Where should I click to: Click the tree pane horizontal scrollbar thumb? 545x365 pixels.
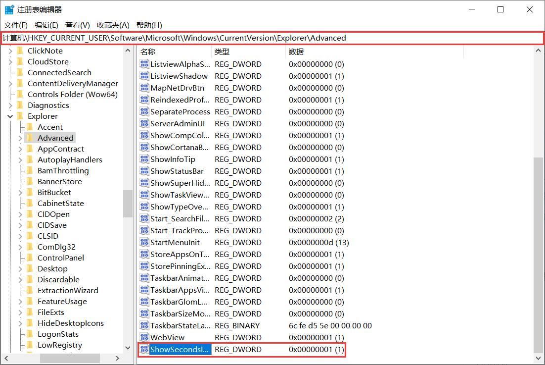[x=70, y=358]
